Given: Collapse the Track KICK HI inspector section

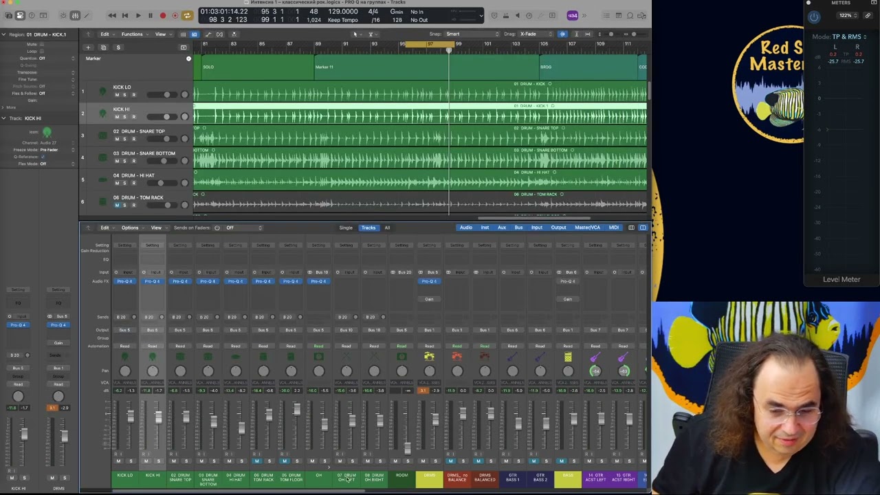Looking at the screenshot, I should click(3, 118).
